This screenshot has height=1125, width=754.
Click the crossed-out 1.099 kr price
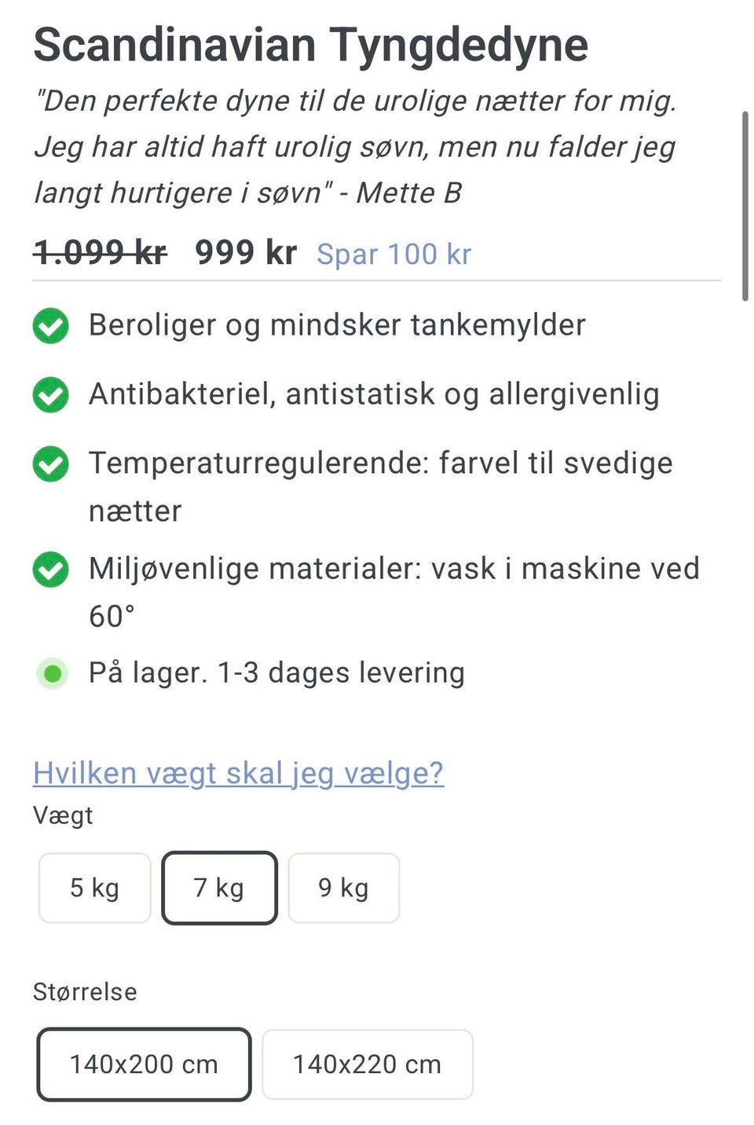tap(100, 253)
